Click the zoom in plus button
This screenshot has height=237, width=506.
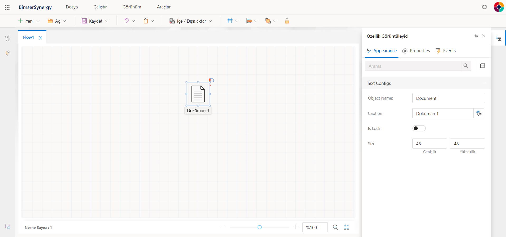tap(296, 227)
